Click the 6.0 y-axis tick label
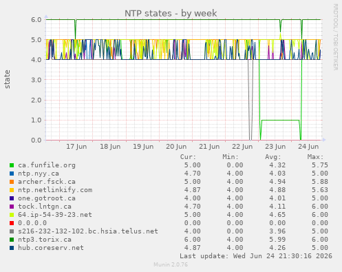This screenshot has width=342, height=272. (36, 20)
